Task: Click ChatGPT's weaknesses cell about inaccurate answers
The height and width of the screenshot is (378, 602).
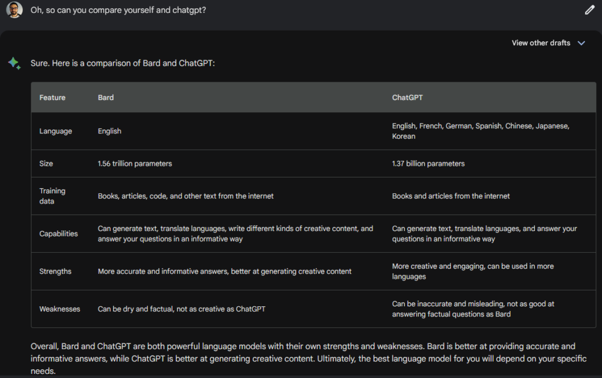Action: point(473,309)
